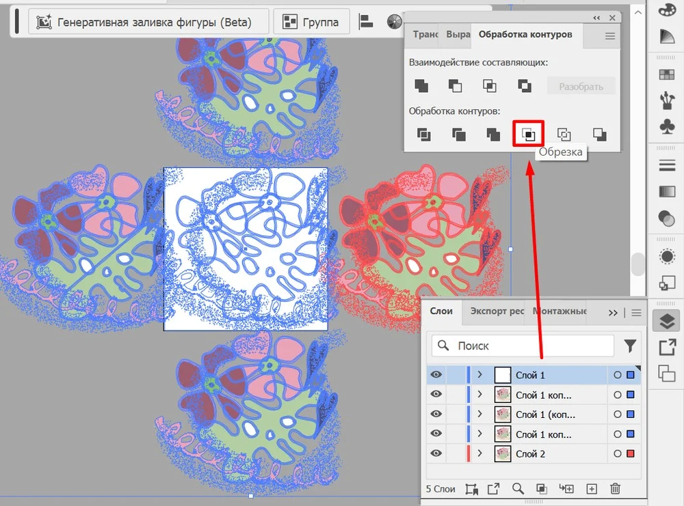Switch to the Экспорт ресурсов tab
The image size is (684, 506).
pos(497,311)
